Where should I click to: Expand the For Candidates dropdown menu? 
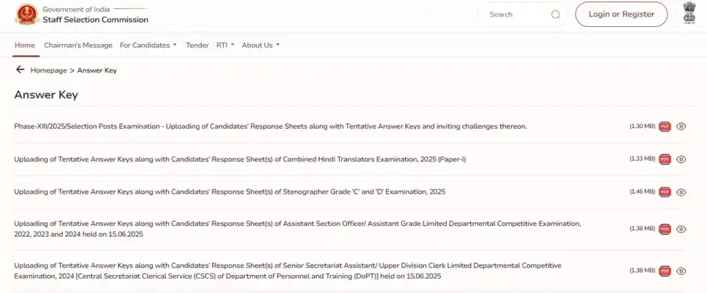(x=148, y=46)
